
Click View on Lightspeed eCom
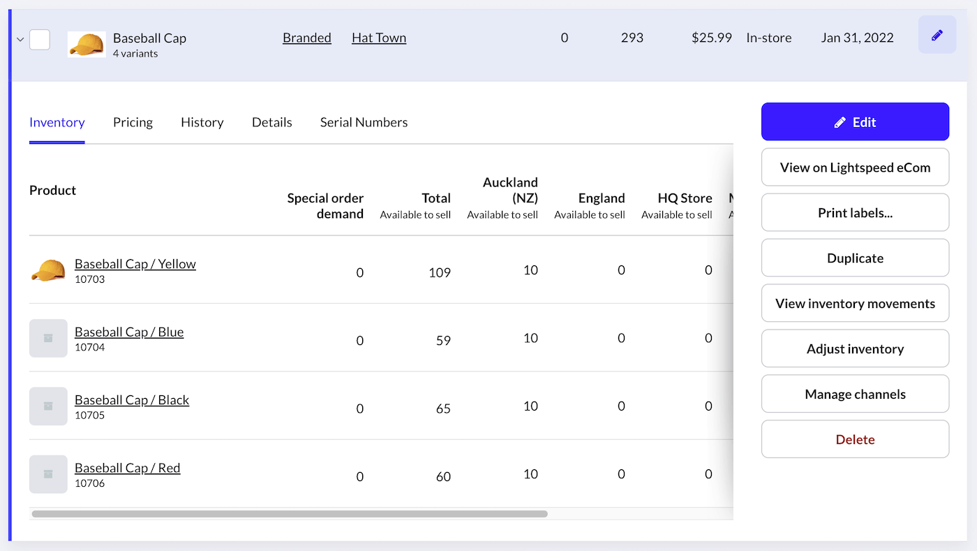[x=855, y=168]
